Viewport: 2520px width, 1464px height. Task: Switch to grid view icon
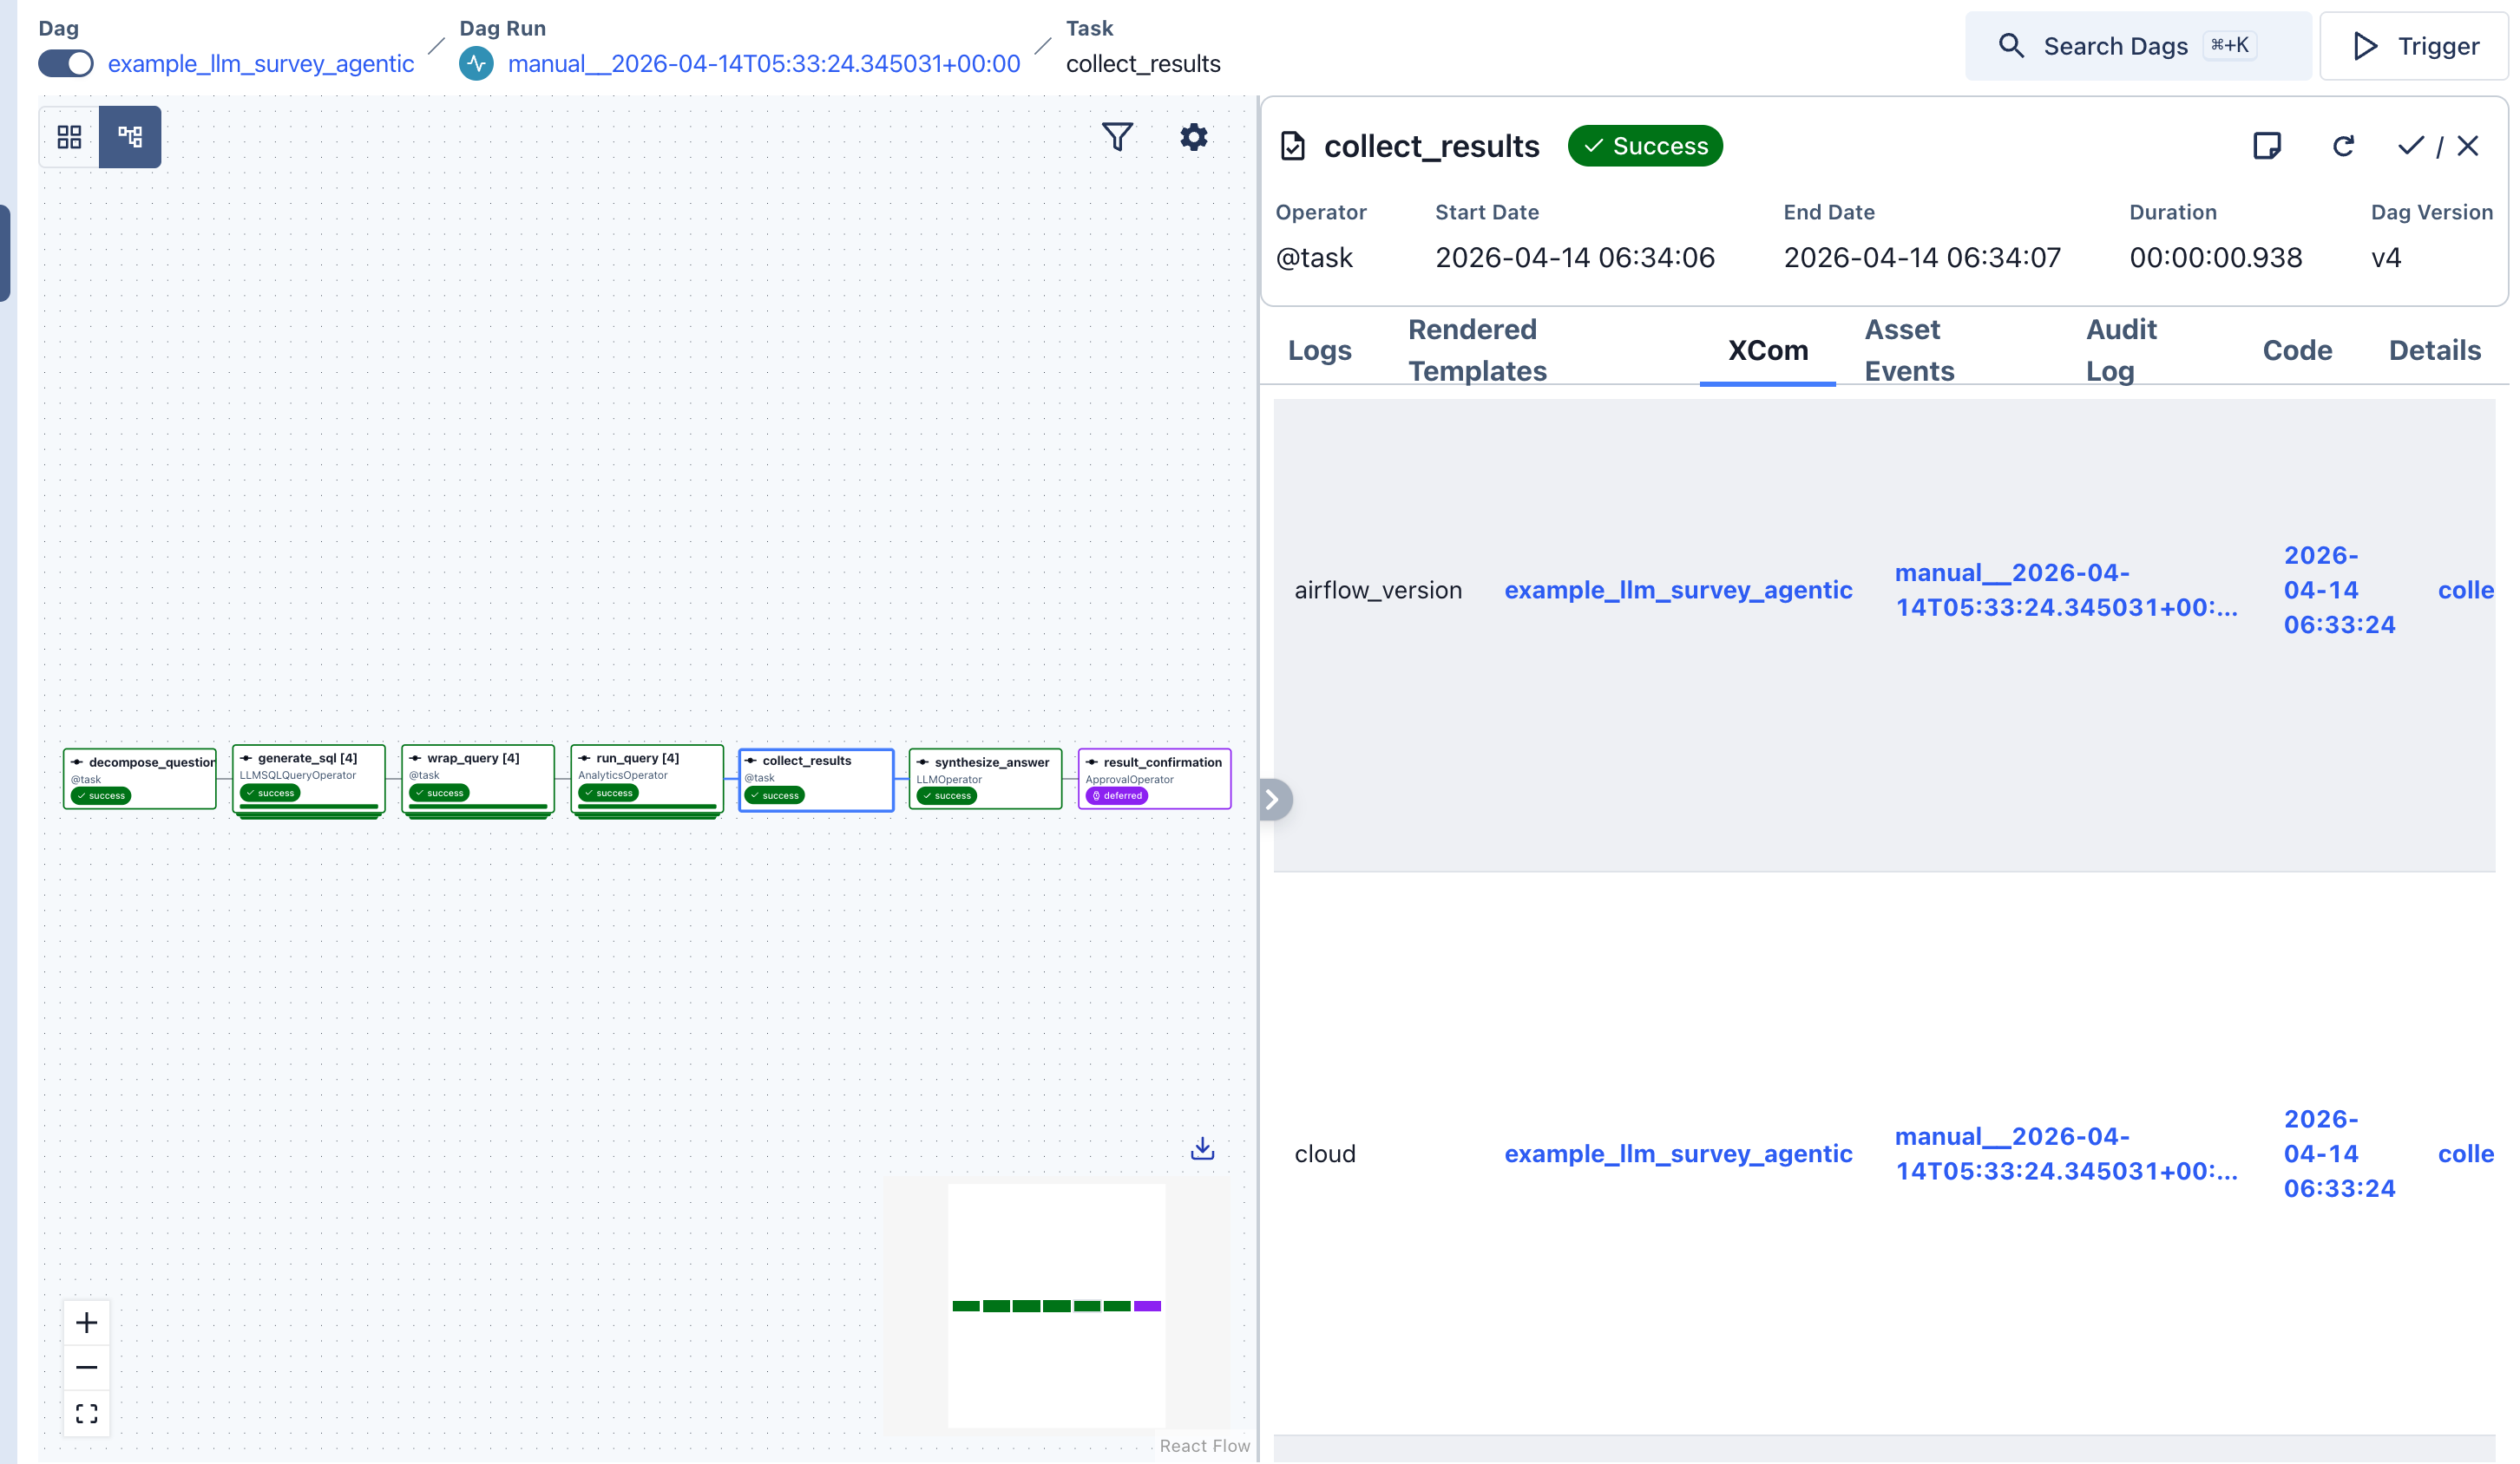tap(69, 137)
